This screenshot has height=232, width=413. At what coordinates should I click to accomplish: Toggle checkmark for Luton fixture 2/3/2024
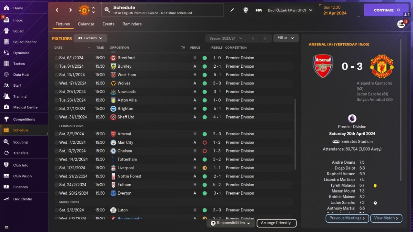coord(57,210)
